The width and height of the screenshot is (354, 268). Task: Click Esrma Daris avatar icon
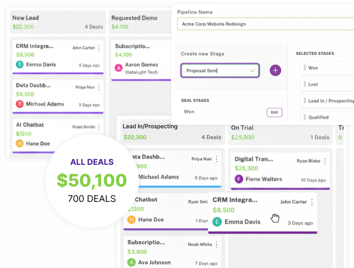click(x=19, y=64)
